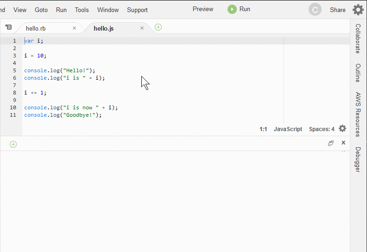367x252 pixels.
Task: Switch to the hello.rb tab
Action: (x=36, y=28)
